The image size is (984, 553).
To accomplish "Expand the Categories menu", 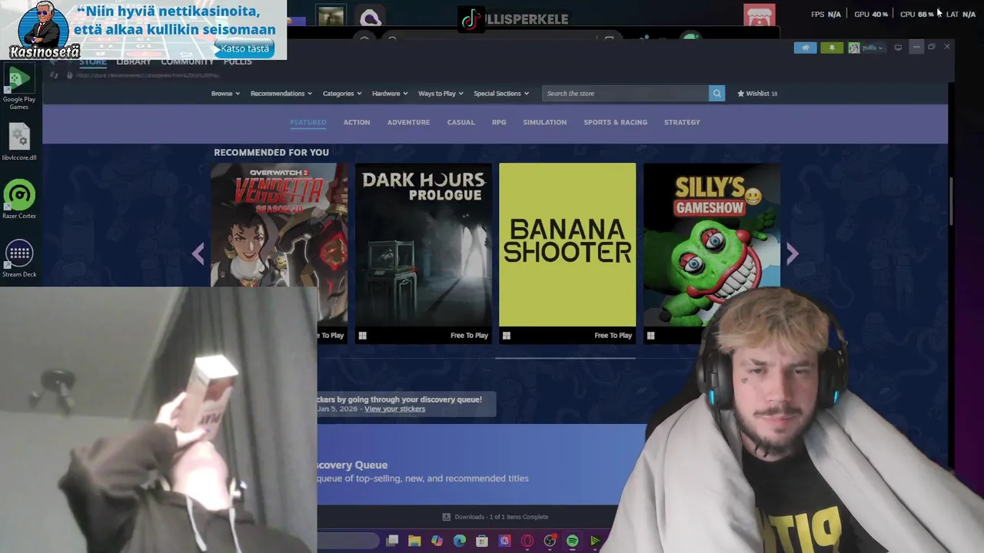I will [342, 94].
